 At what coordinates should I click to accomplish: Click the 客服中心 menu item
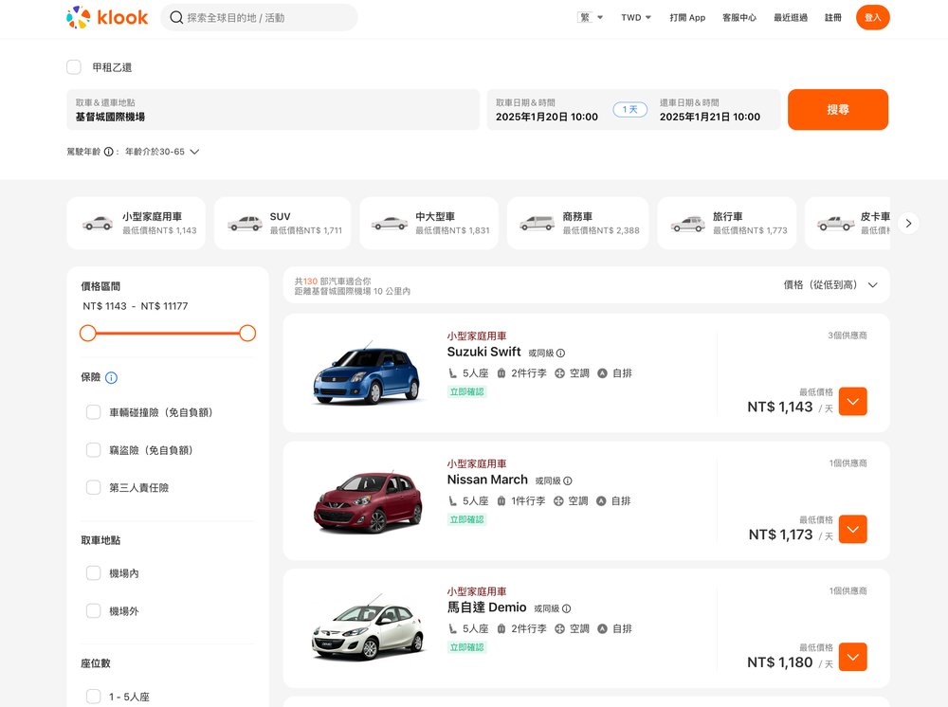coord(738,16)
